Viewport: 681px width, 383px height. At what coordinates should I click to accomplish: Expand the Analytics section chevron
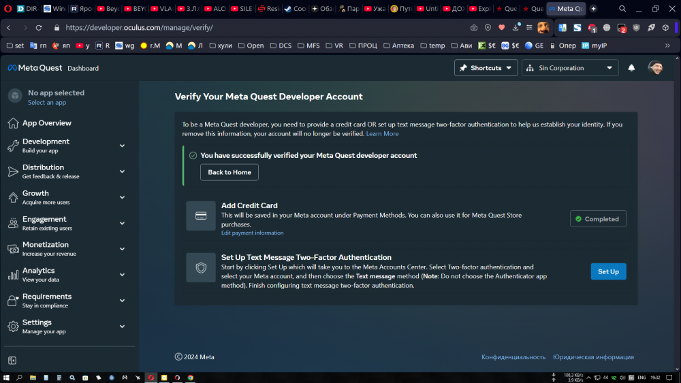pyautogui.click(x=122, y=275)
